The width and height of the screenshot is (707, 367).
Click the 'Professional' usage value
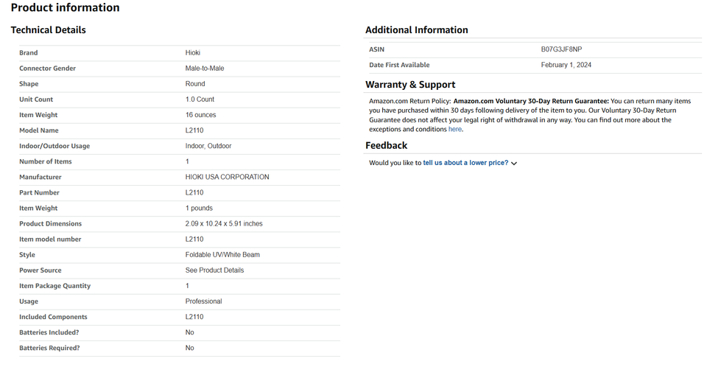pos(203,301)
